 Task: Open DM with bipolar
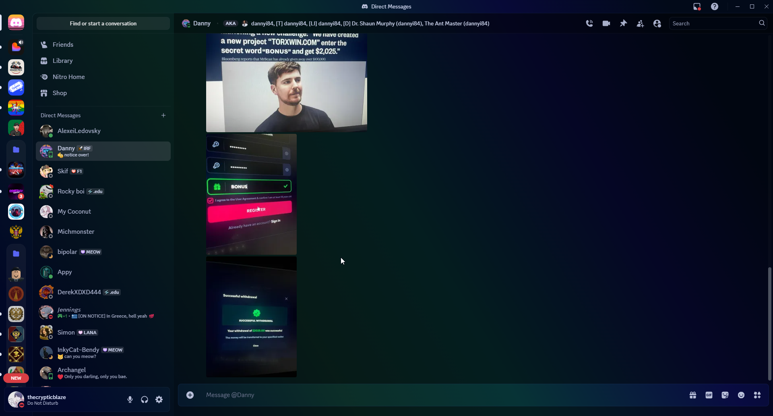[x=103, y=252]
